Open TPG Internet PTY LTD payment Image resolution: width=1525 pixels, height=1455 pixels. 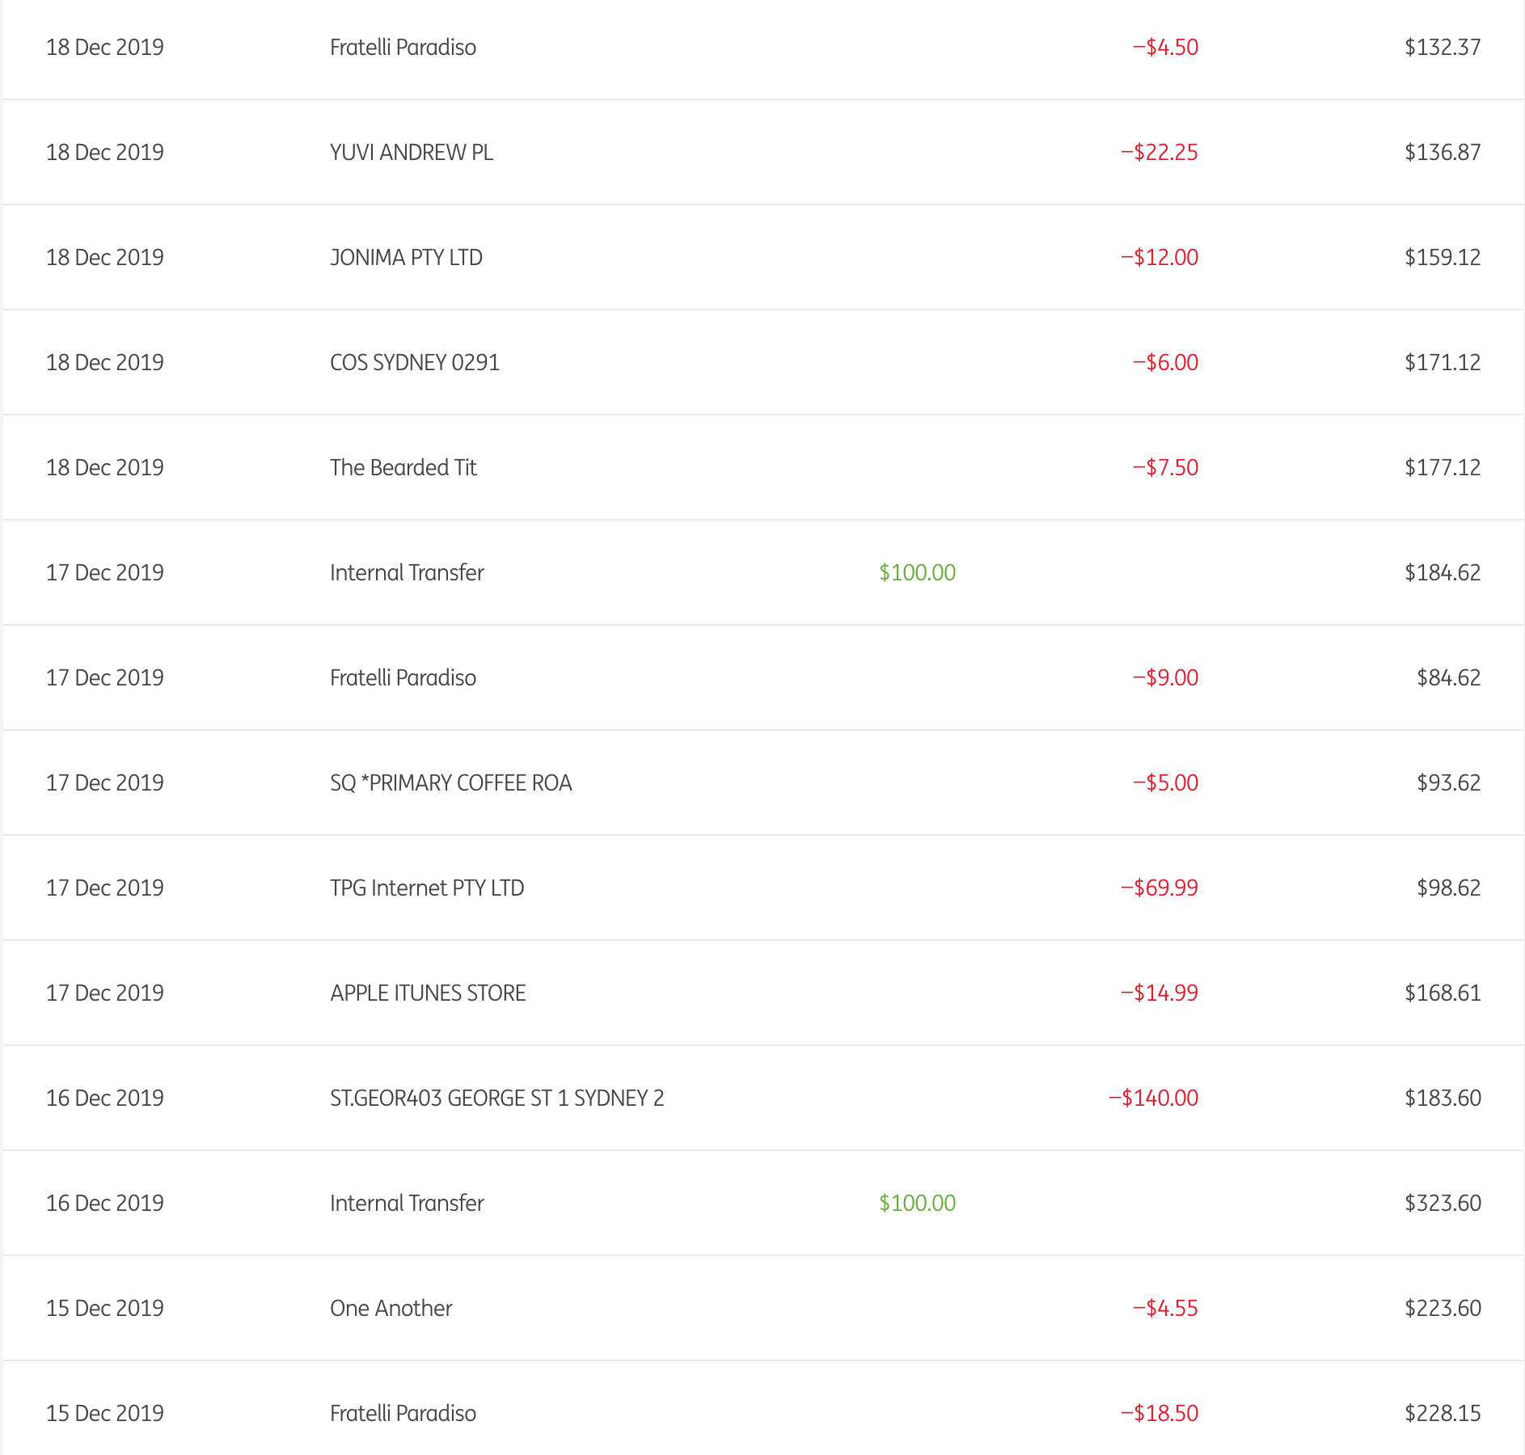pos(427,888)
